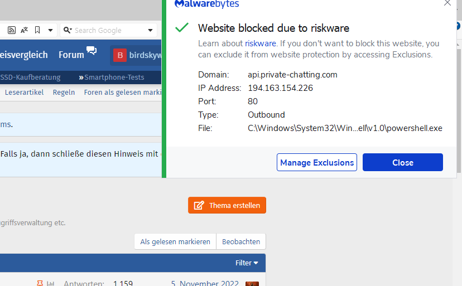462x286 pixels.
Task: Focus the Search Google input field
Action: tap(109, 30)
